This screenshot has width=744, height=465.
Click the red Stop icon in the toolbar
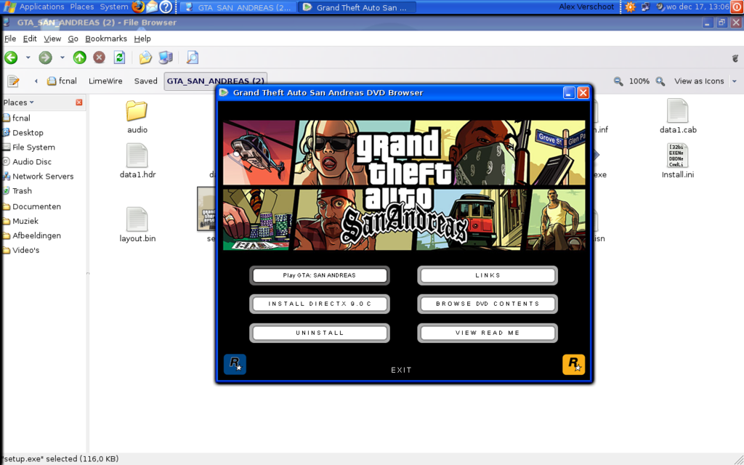click(x=99, y=57)
